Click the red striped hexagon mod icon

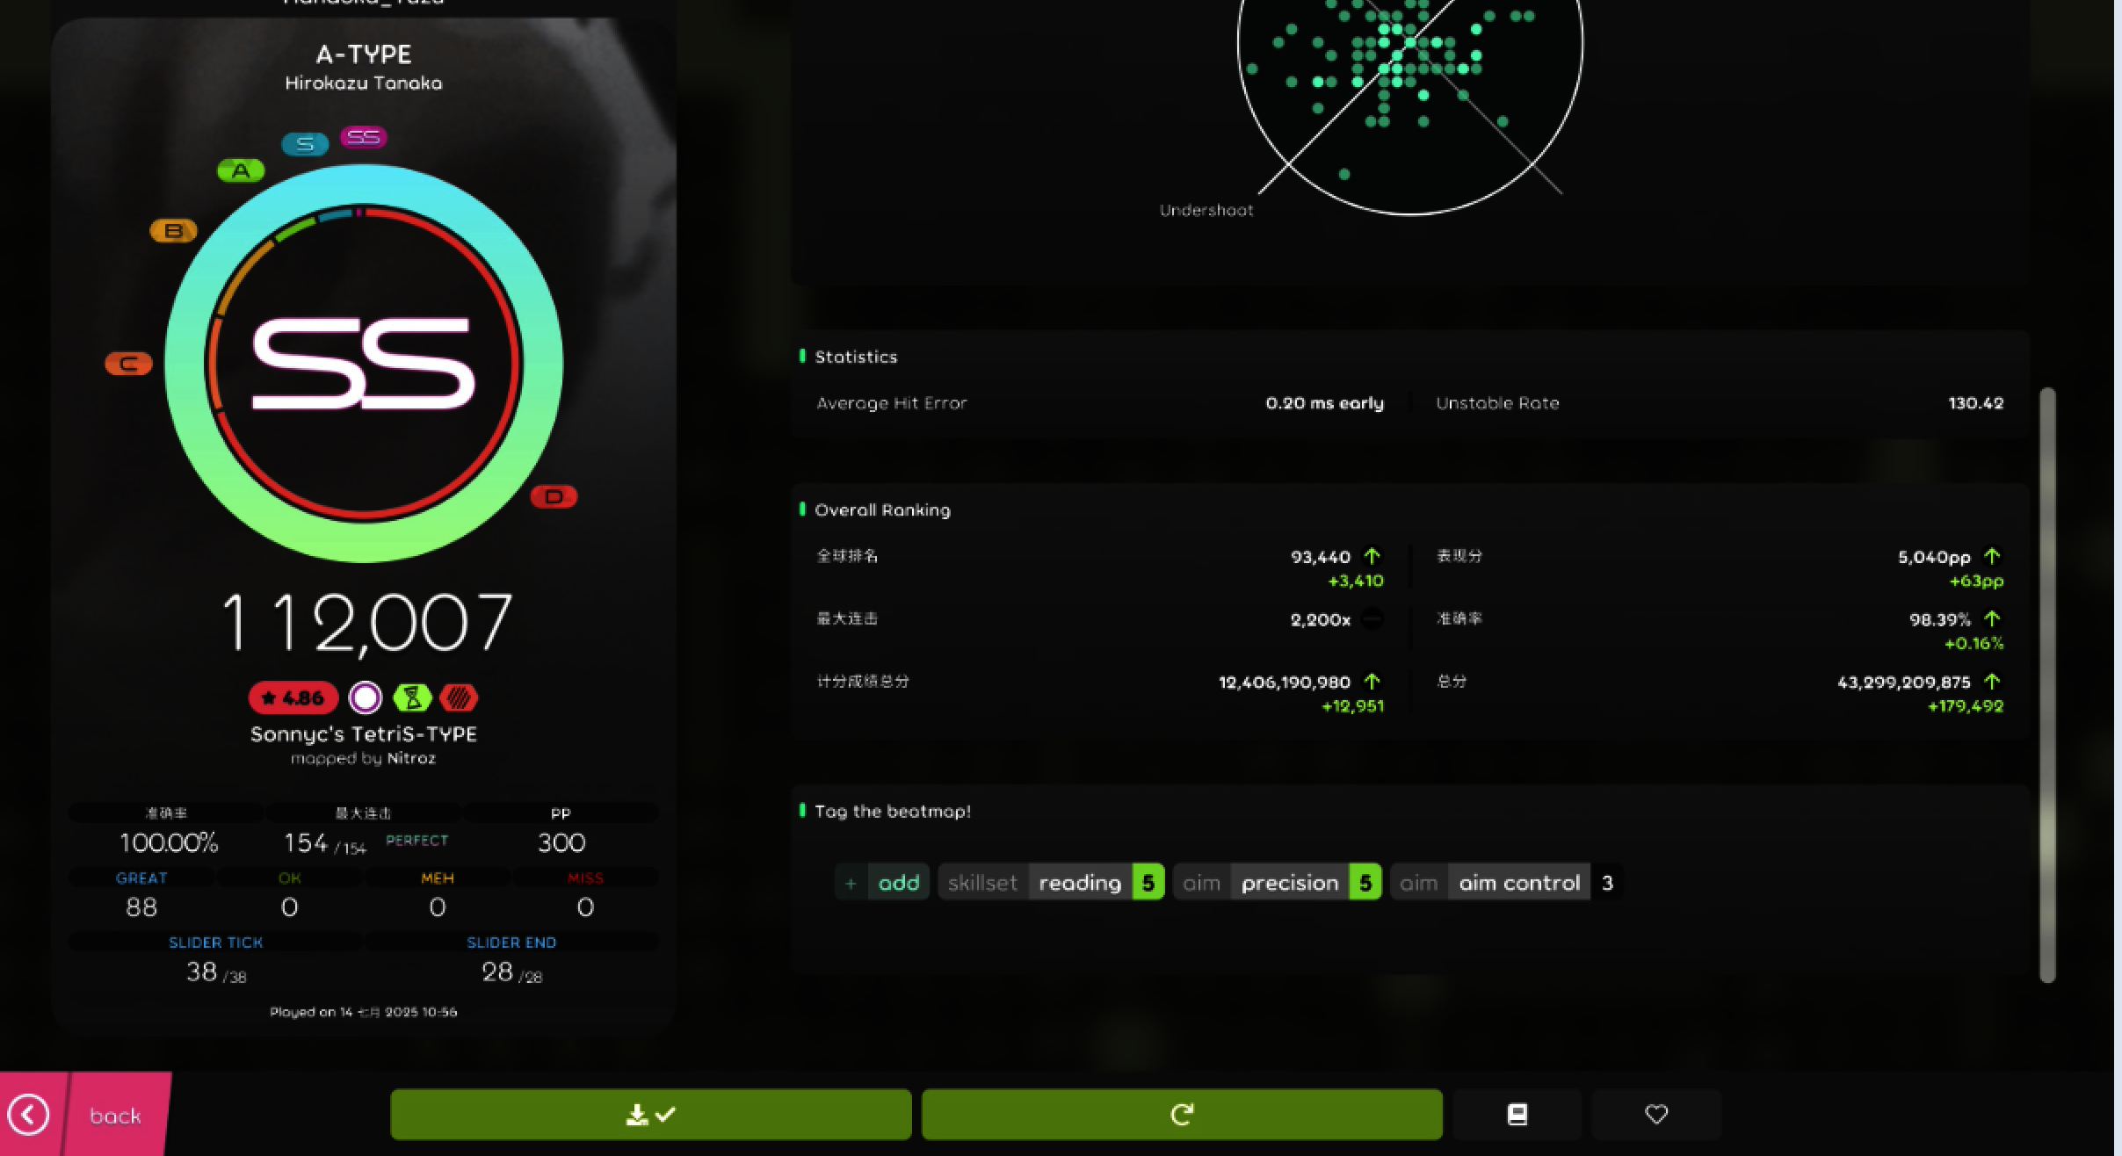click(x=459, y=698)
